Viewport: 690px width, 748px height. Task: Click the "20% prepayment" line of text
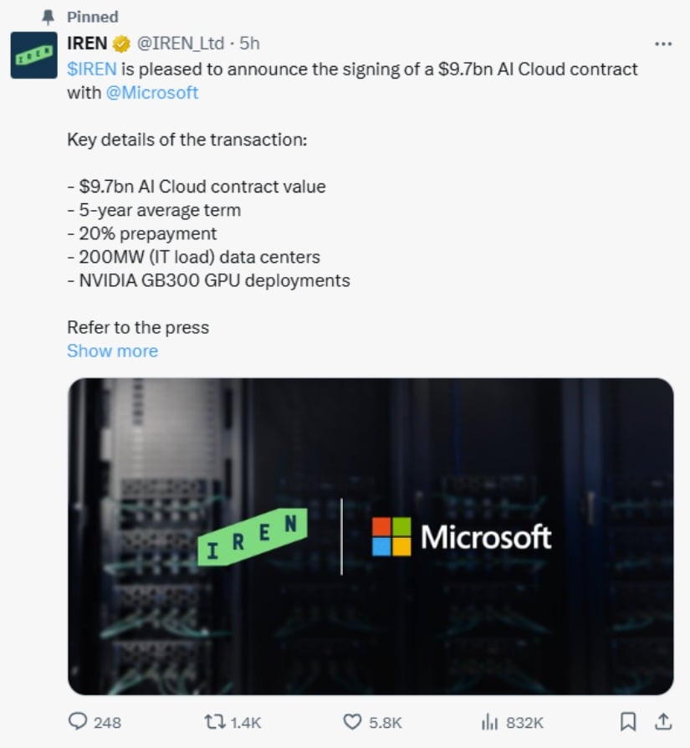pos(141,233)
